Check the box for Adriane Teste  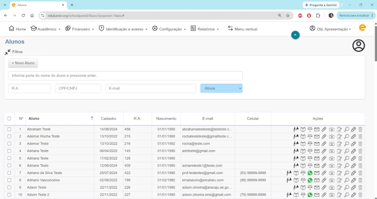tap(9, 166)
